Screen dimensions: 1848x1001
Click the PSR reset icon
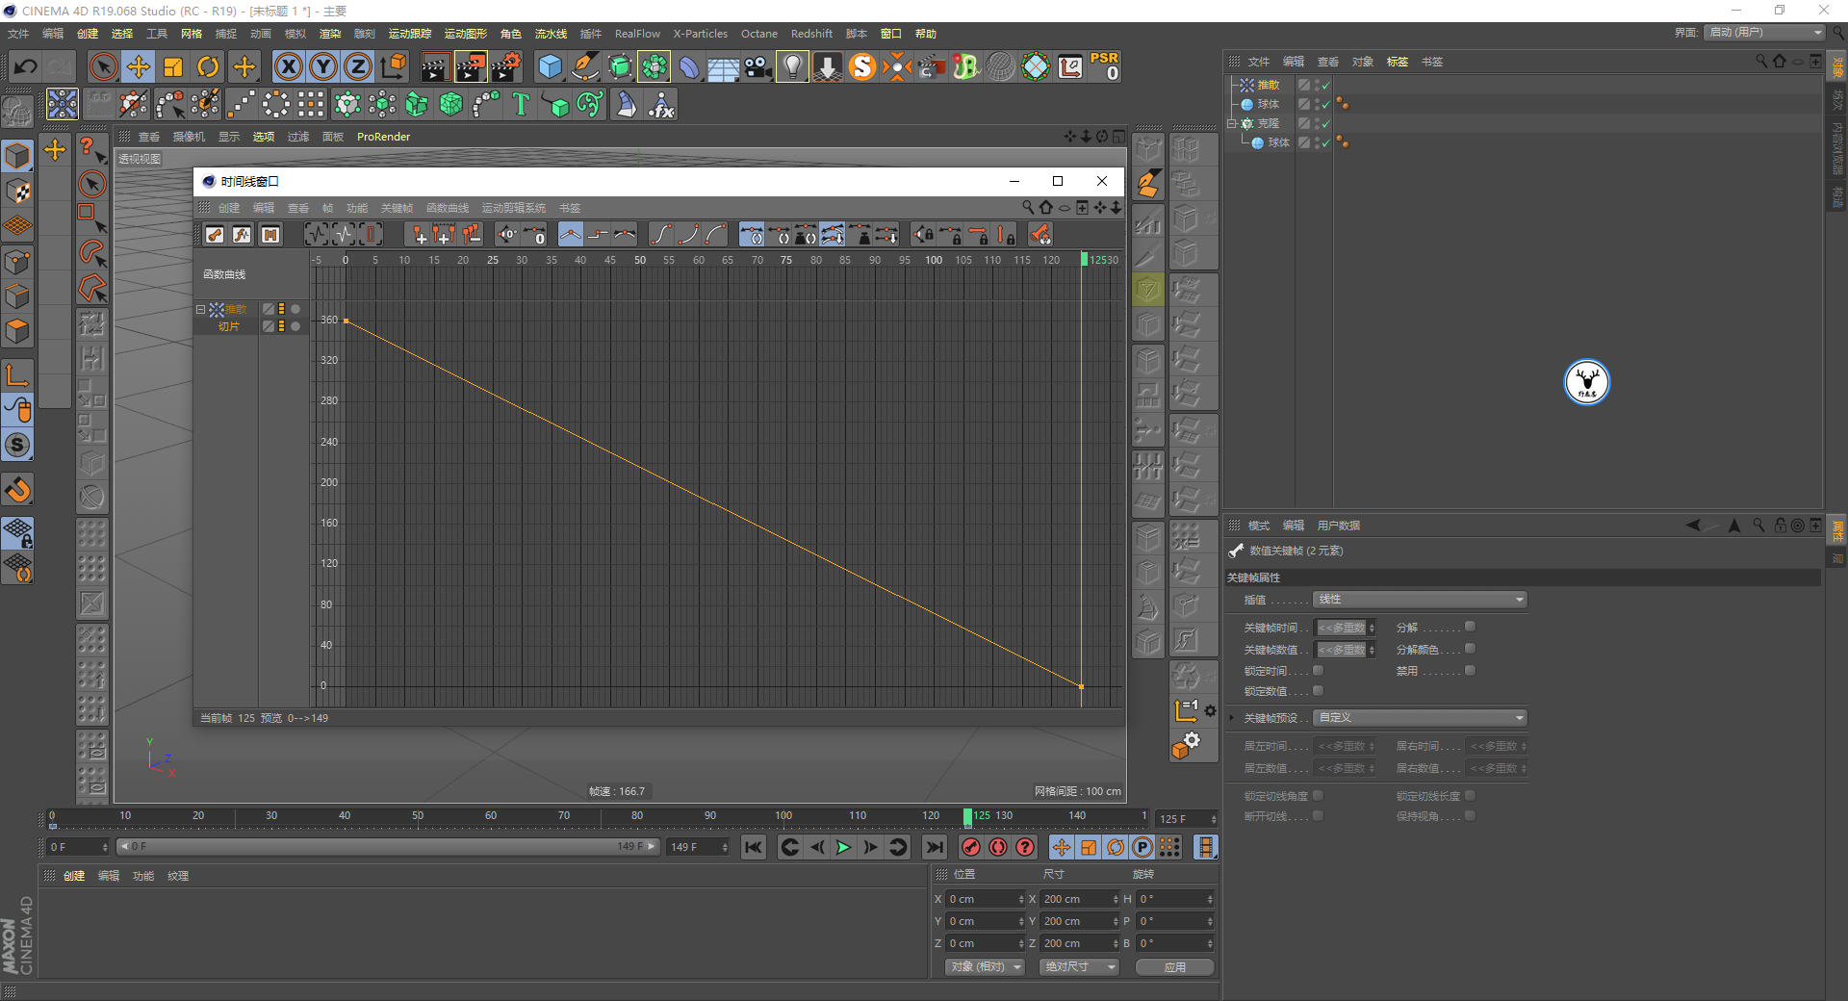pyautogui.click(x=1104, y=66)
